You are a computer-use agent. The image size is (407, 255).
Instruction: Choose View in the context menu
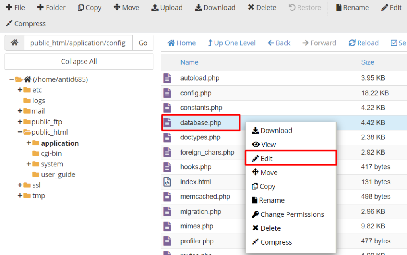tap(291, 145)
